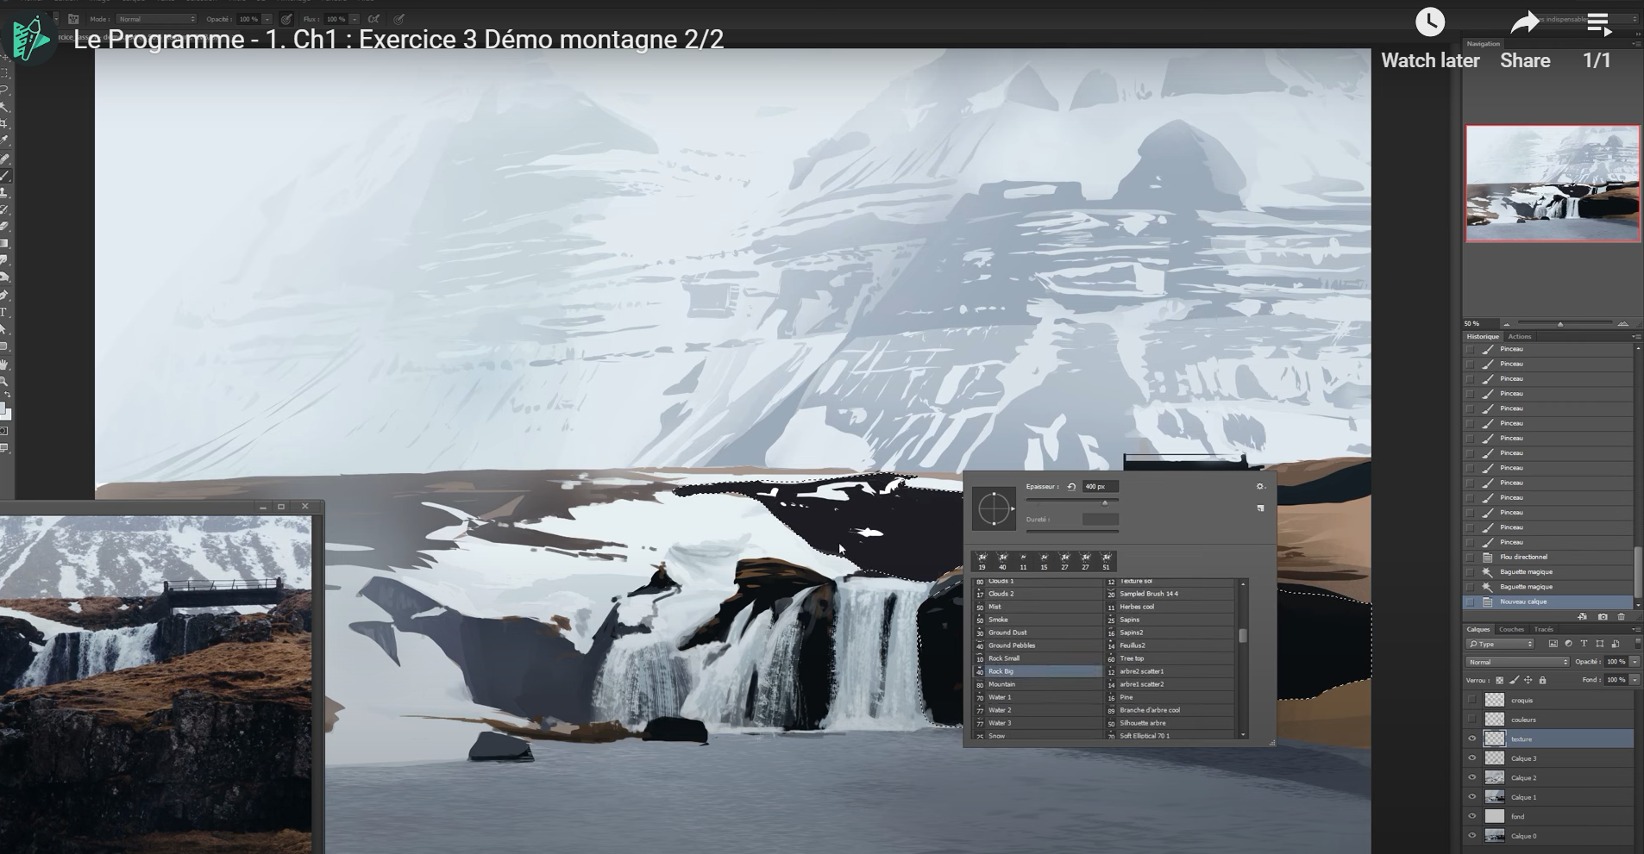Select the Eraser tool in toolbar

[x=4, y=227]
